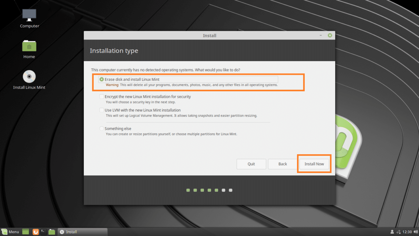Viewport: 419px width, 236px height.
Task: Click text 'You will choose a security key'
Action: click(x=140, y=102)
